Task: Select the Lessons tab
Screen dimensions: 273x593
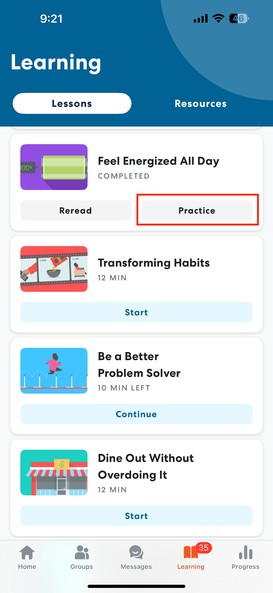Action: pos(72,103)
